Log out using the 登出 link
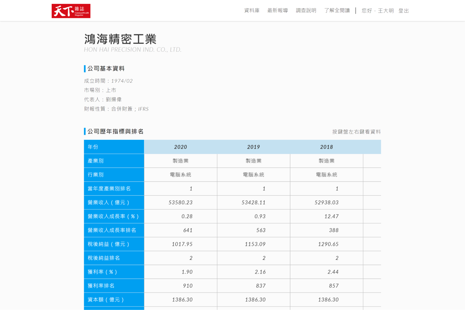Image resolution: width=465 pixels, height=310 pixels. coord(404,11)
